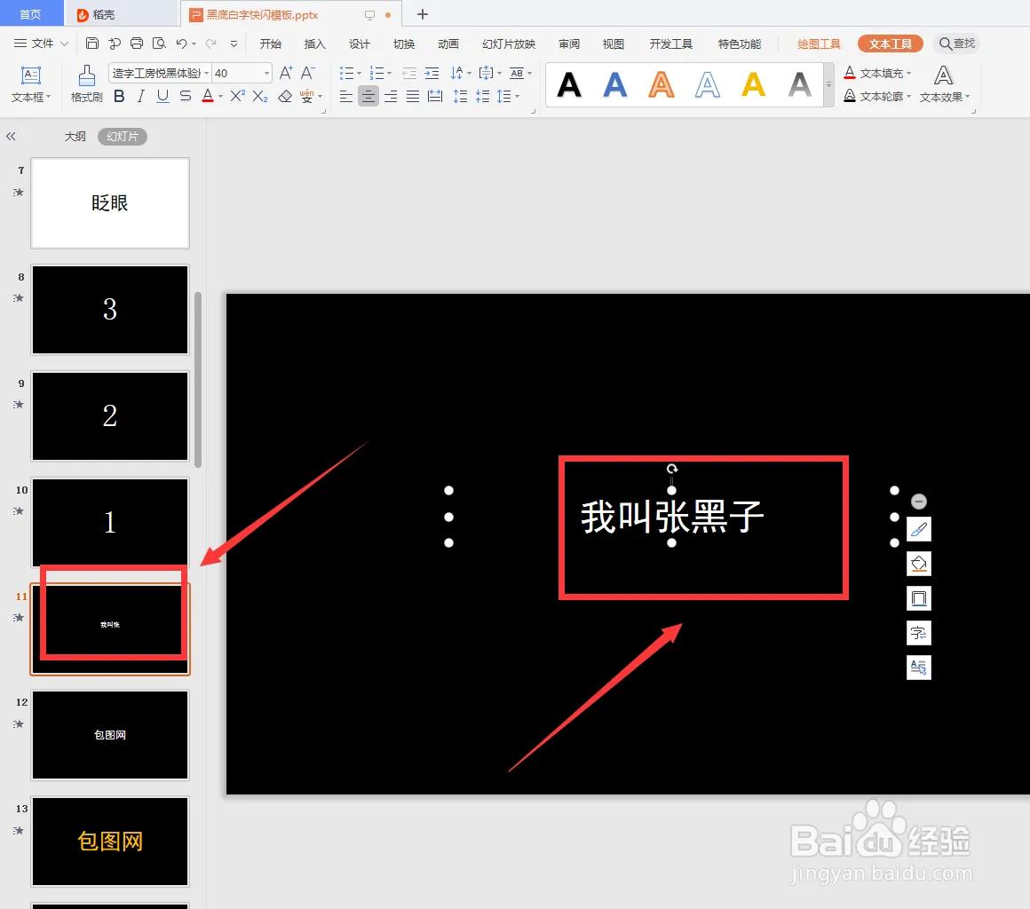The width and height of the screenshot is (1030, 909).
Task: Open the 插入 Insert tab
Action: pos(314,44)
